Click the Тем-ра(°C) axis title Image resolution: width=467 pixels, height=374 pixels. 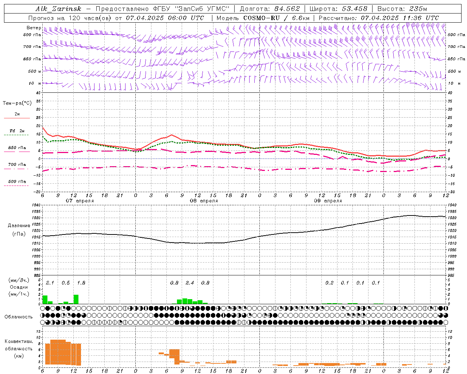click(x=17, y=103)
